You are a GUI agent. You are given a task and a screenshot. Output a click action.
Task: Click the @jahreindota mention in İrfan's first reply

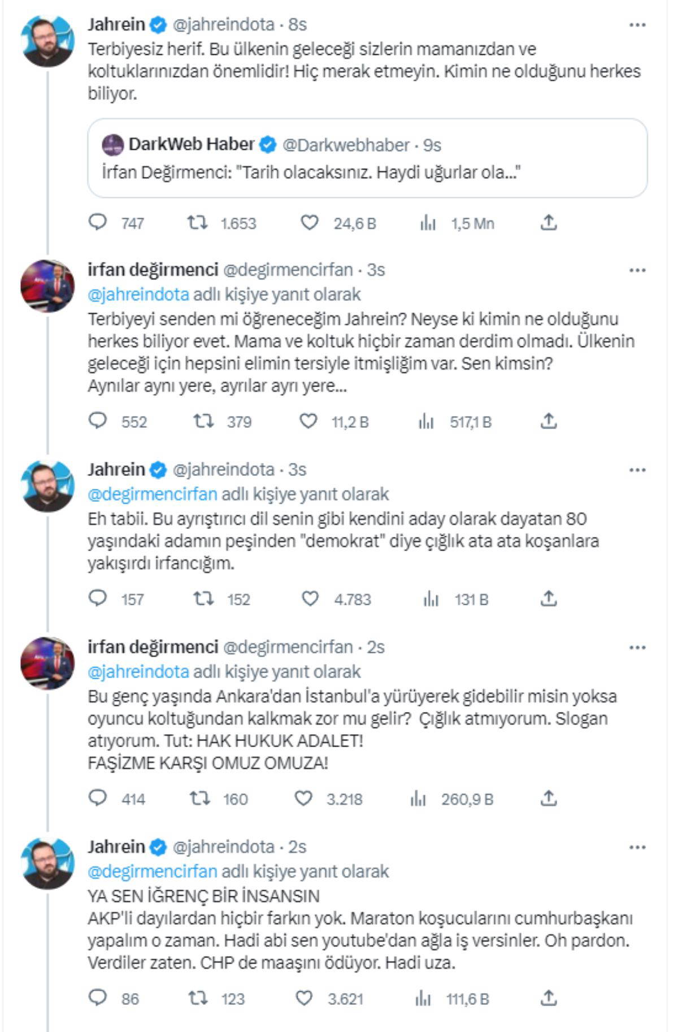tap(138, 294)
